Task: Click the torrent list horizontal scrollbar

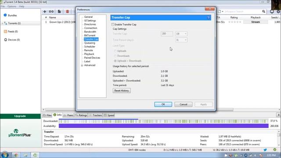Action: [139, 109]
